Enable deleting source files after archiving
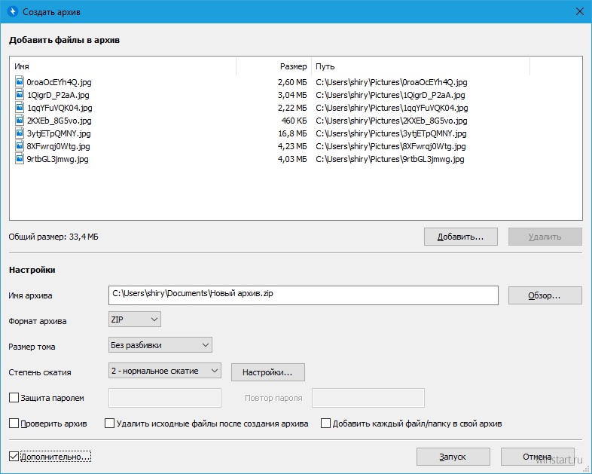This screenshot has width=592, height=474. tap(109, 424)
